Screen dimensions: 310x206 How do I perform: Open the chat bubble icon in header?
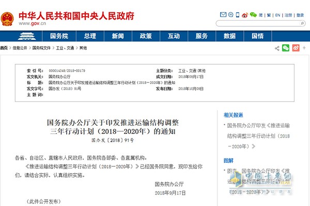(x=229, y=15)
